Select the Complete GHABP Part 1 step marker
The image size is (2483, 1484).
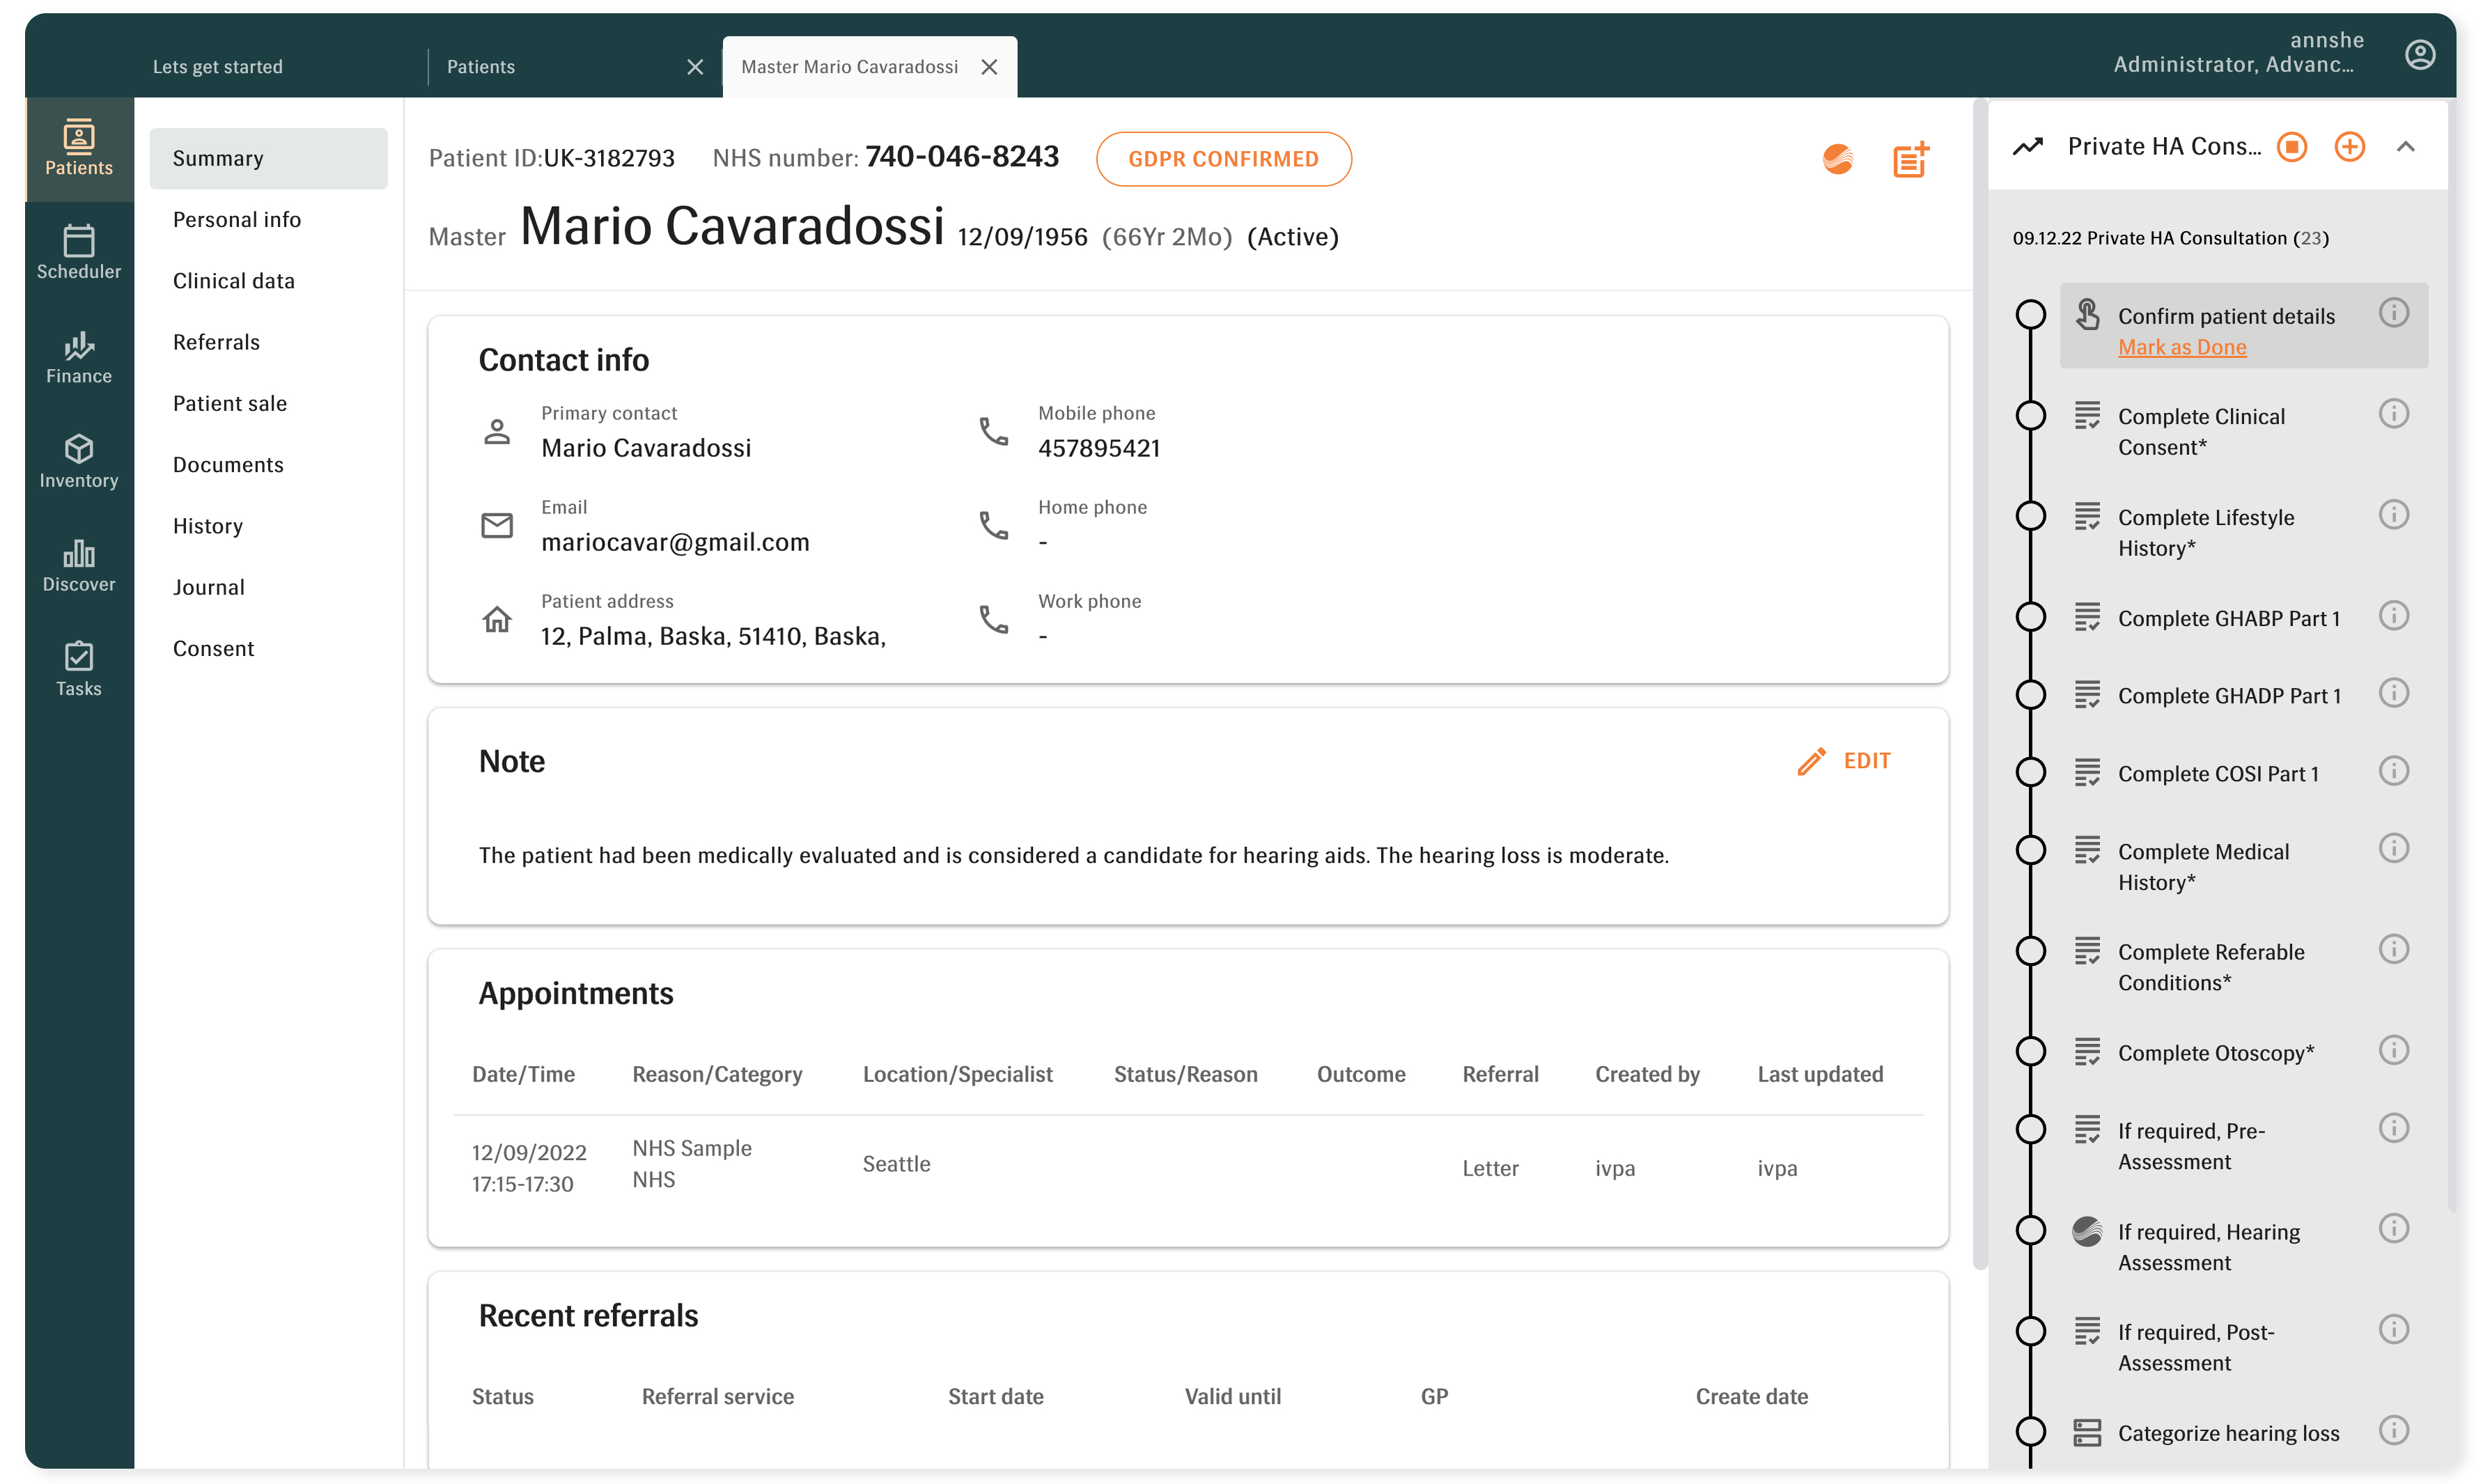[x=2031, y=616]
